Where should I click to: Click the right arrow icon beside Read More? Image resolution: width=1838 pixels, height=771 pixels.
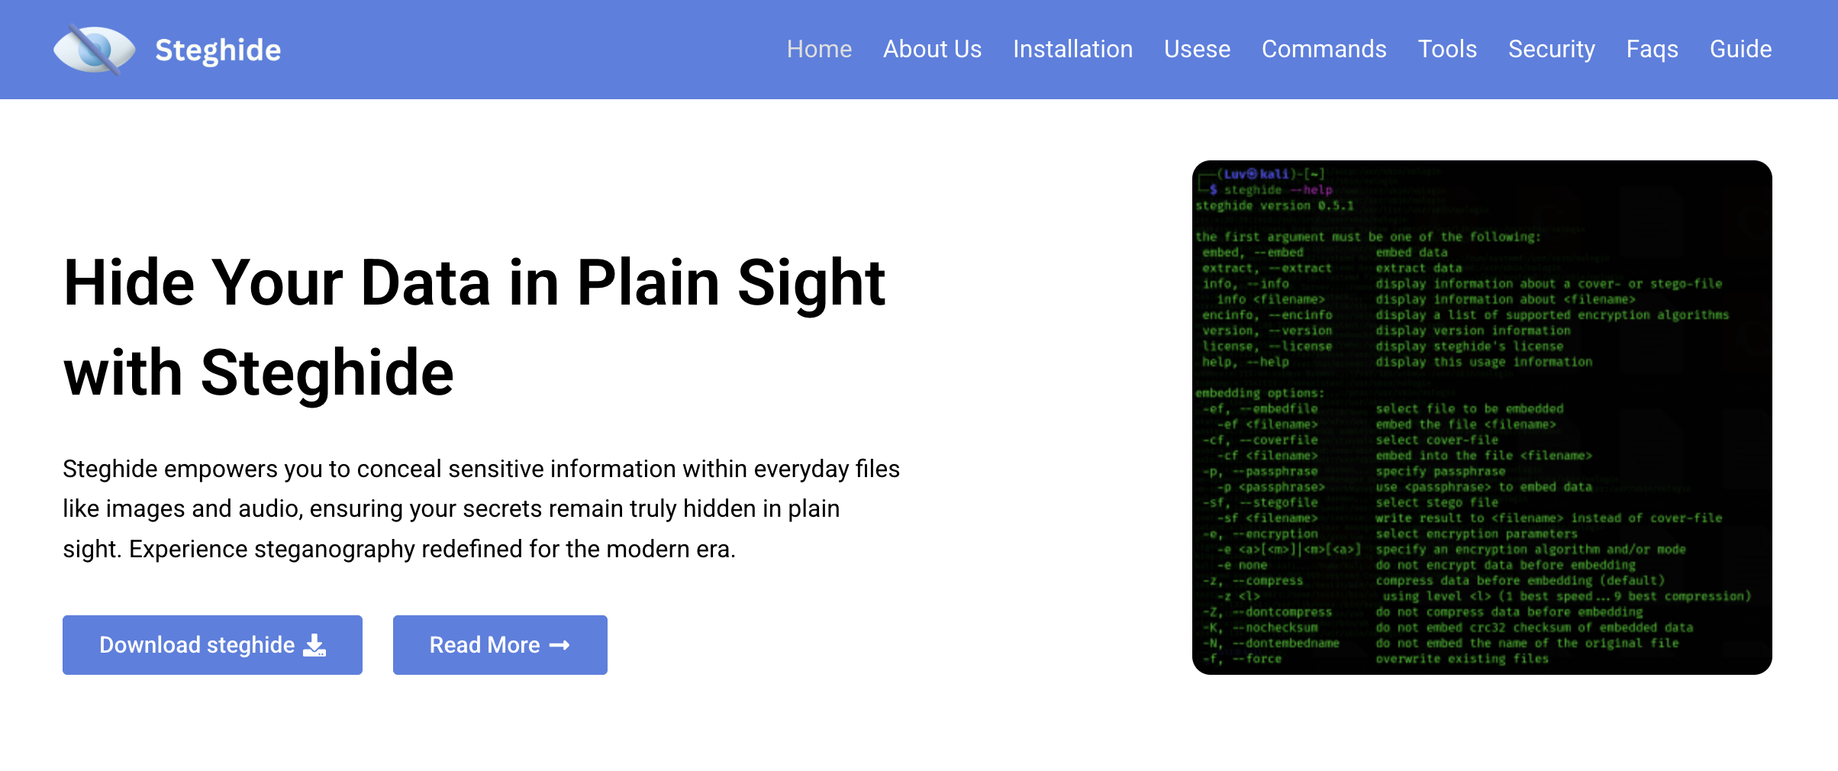pos(559,645)
